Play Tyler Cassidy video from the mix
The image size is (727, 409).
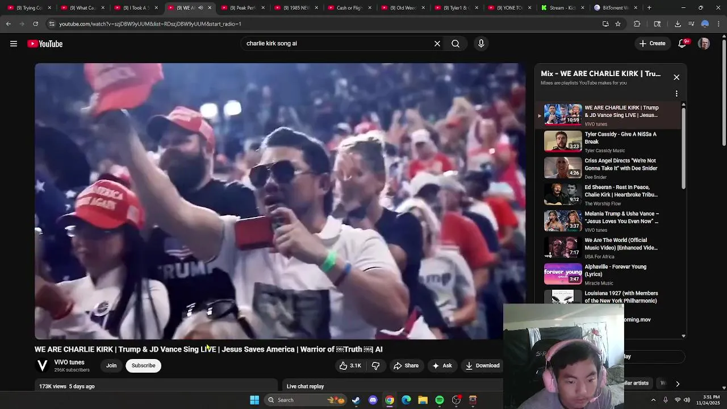coord(607,141)
